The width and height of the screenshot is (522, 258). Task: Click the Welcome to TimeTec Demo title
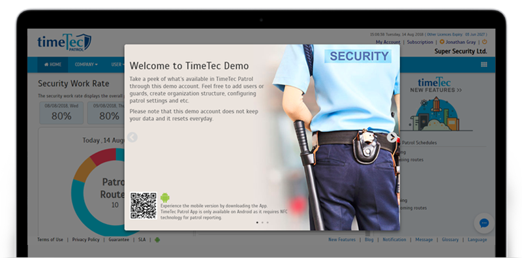pos(189,66)
